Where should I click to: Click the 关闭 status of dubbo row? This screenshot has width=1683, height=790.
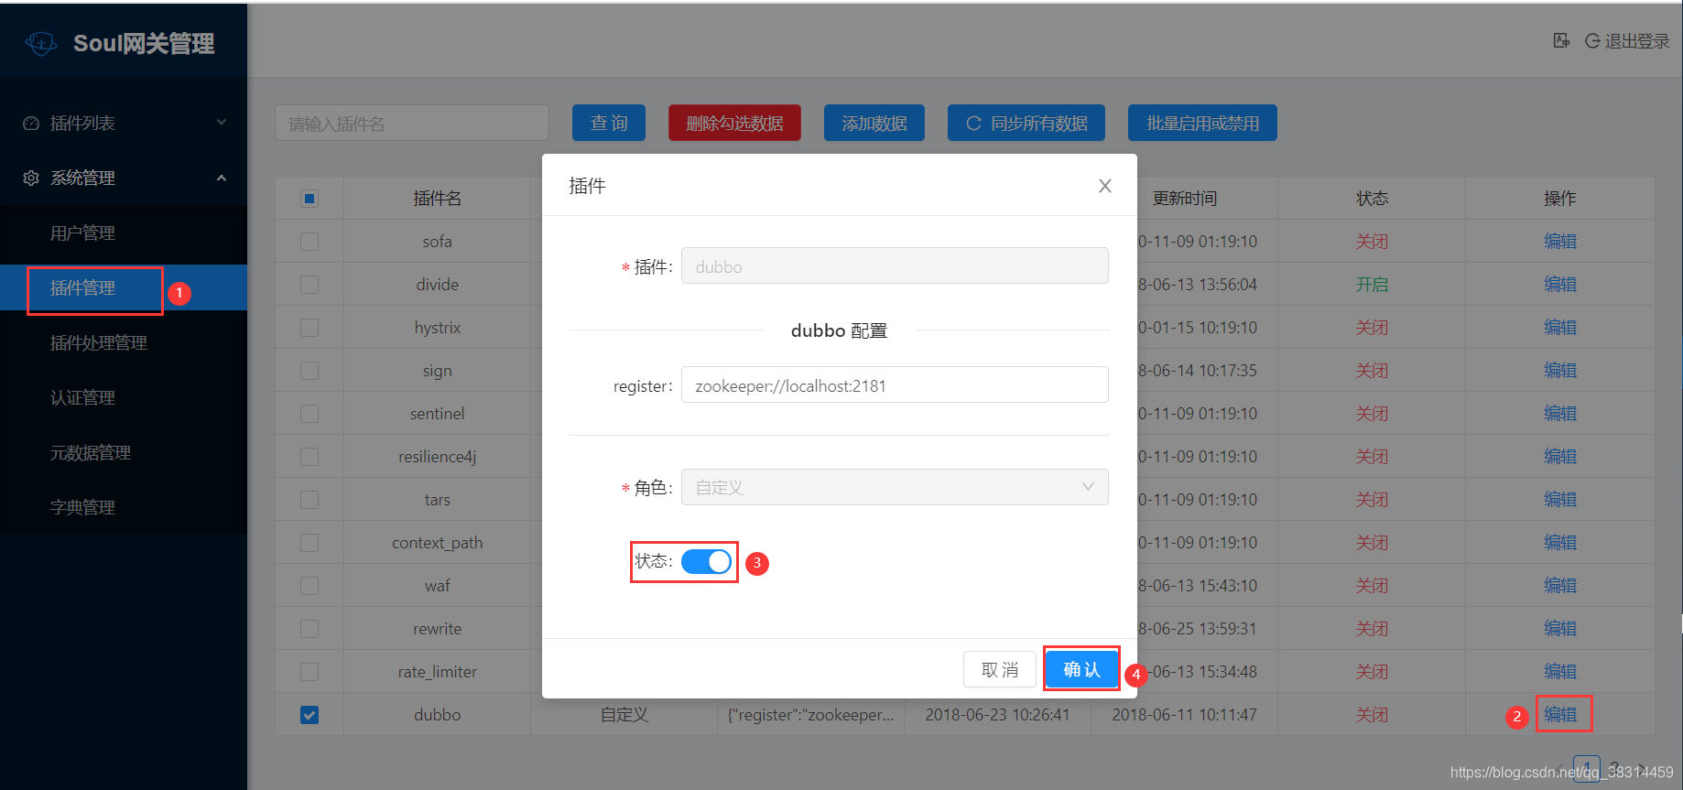[1372, 715]
